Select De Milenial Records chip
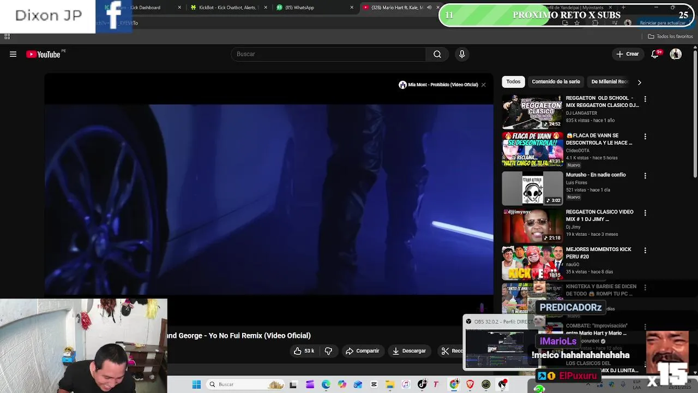 click(610, 81)
